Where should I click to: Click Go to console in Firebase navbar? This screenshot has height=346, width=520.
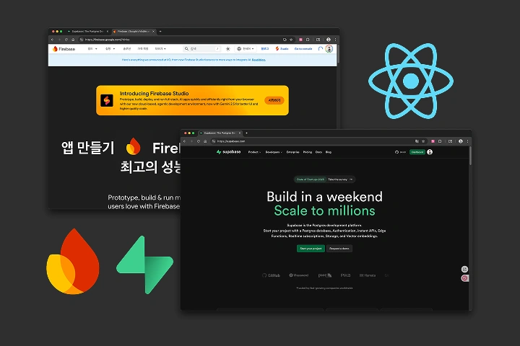[x=303, y=49]
